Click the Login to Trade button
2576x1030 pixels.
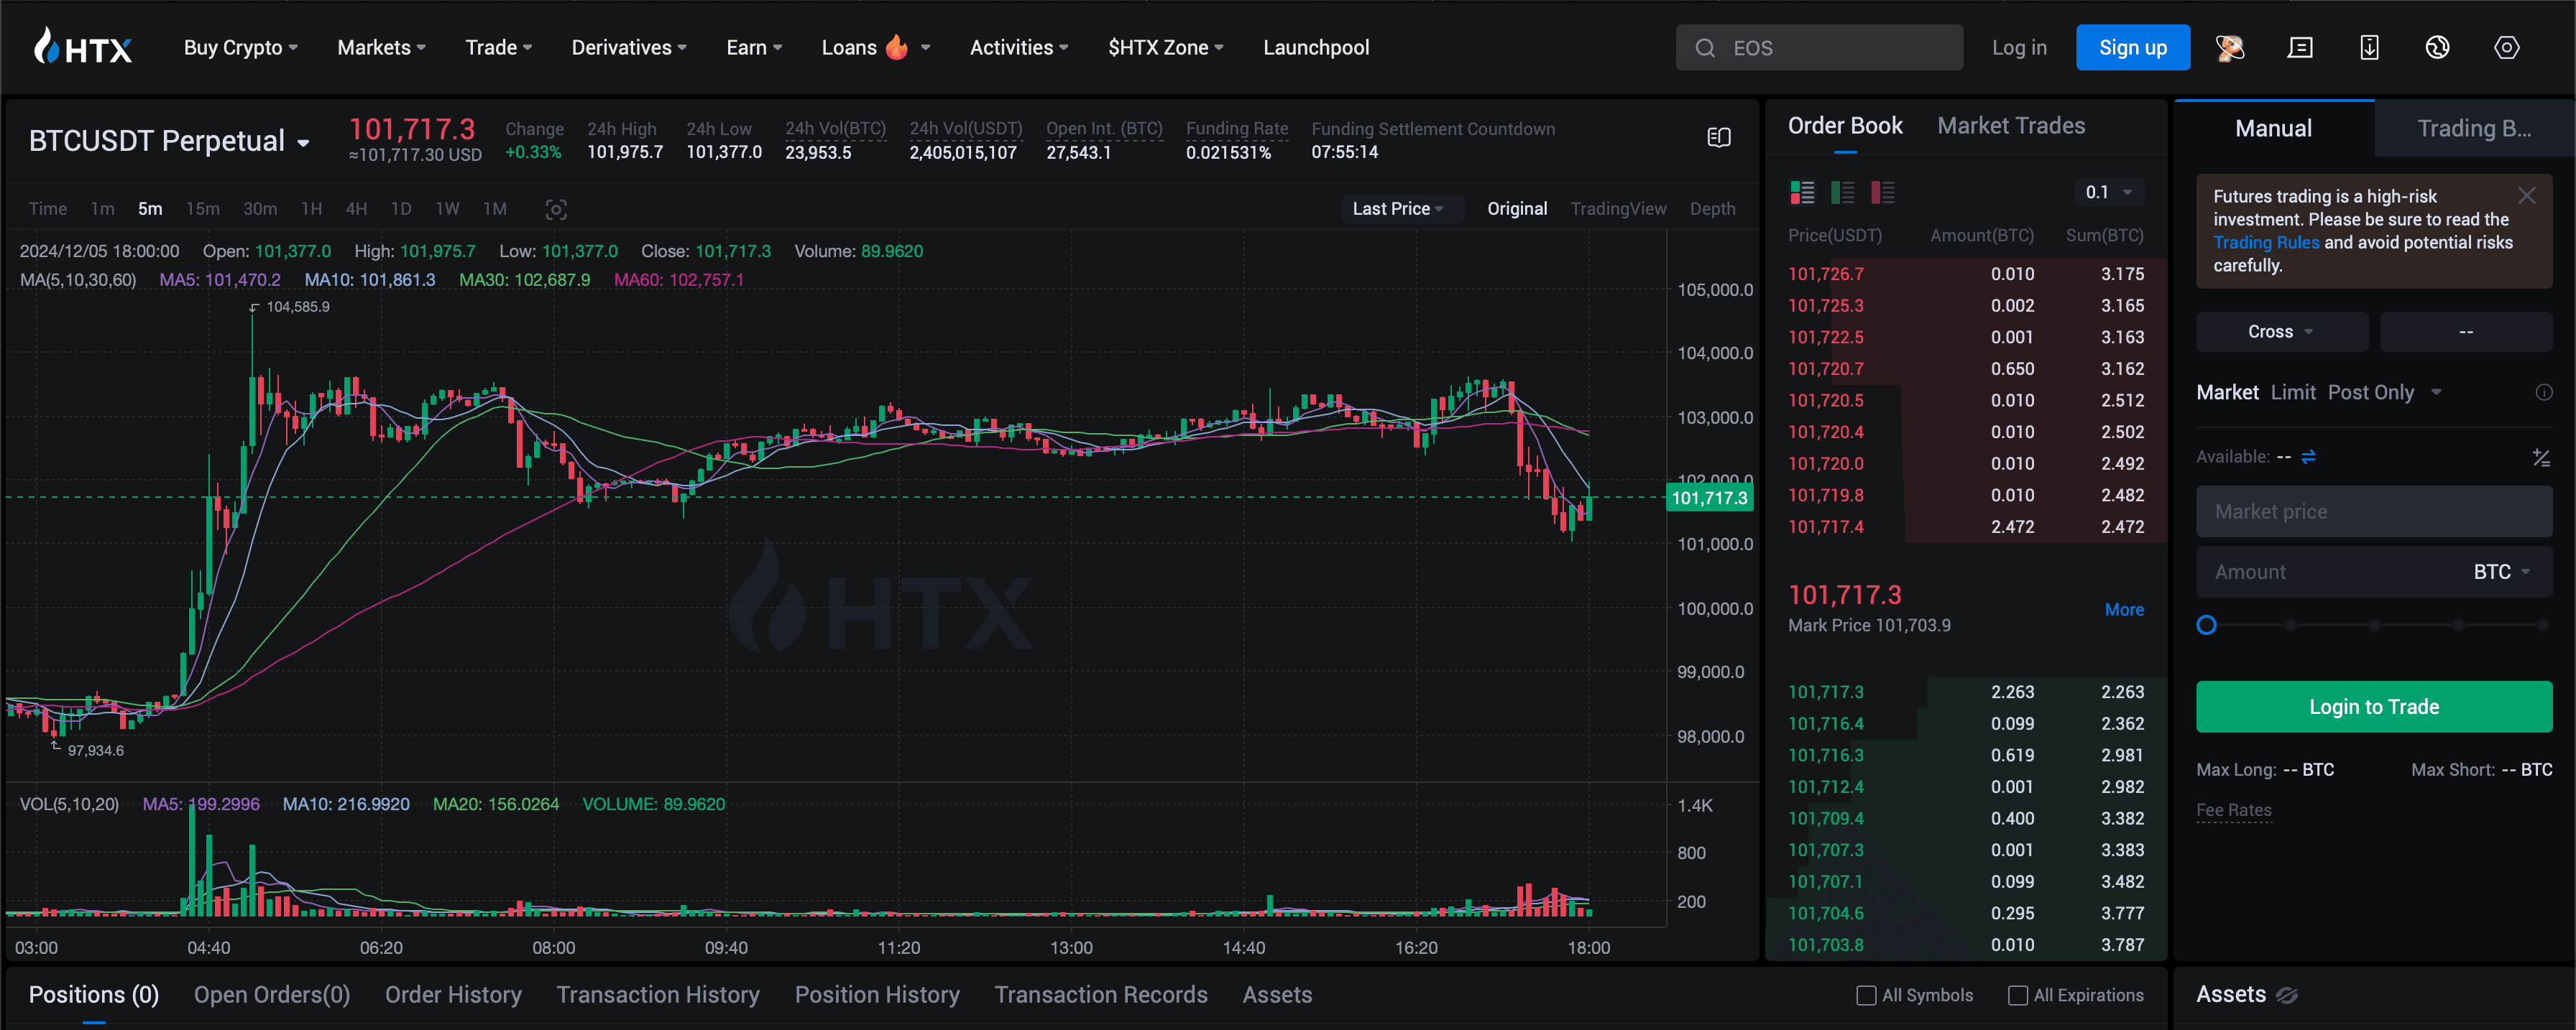coord(2373,706)
